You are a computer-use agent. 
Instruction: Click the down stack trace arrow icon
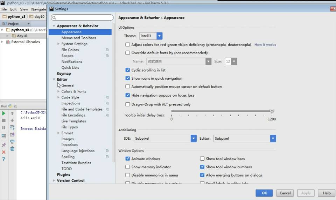tap(12, 120)
